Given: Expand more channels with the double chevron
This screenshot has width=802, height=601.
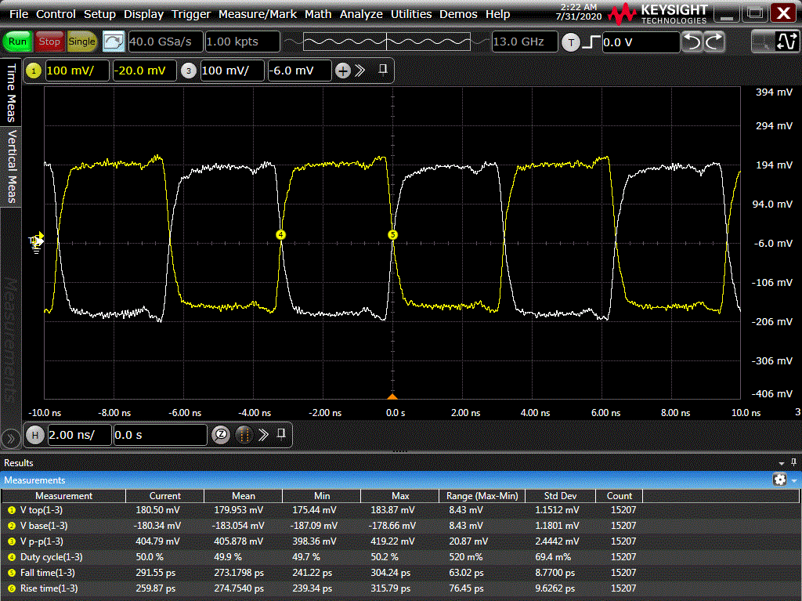Looking at the screenshot, I should point(360,71).
